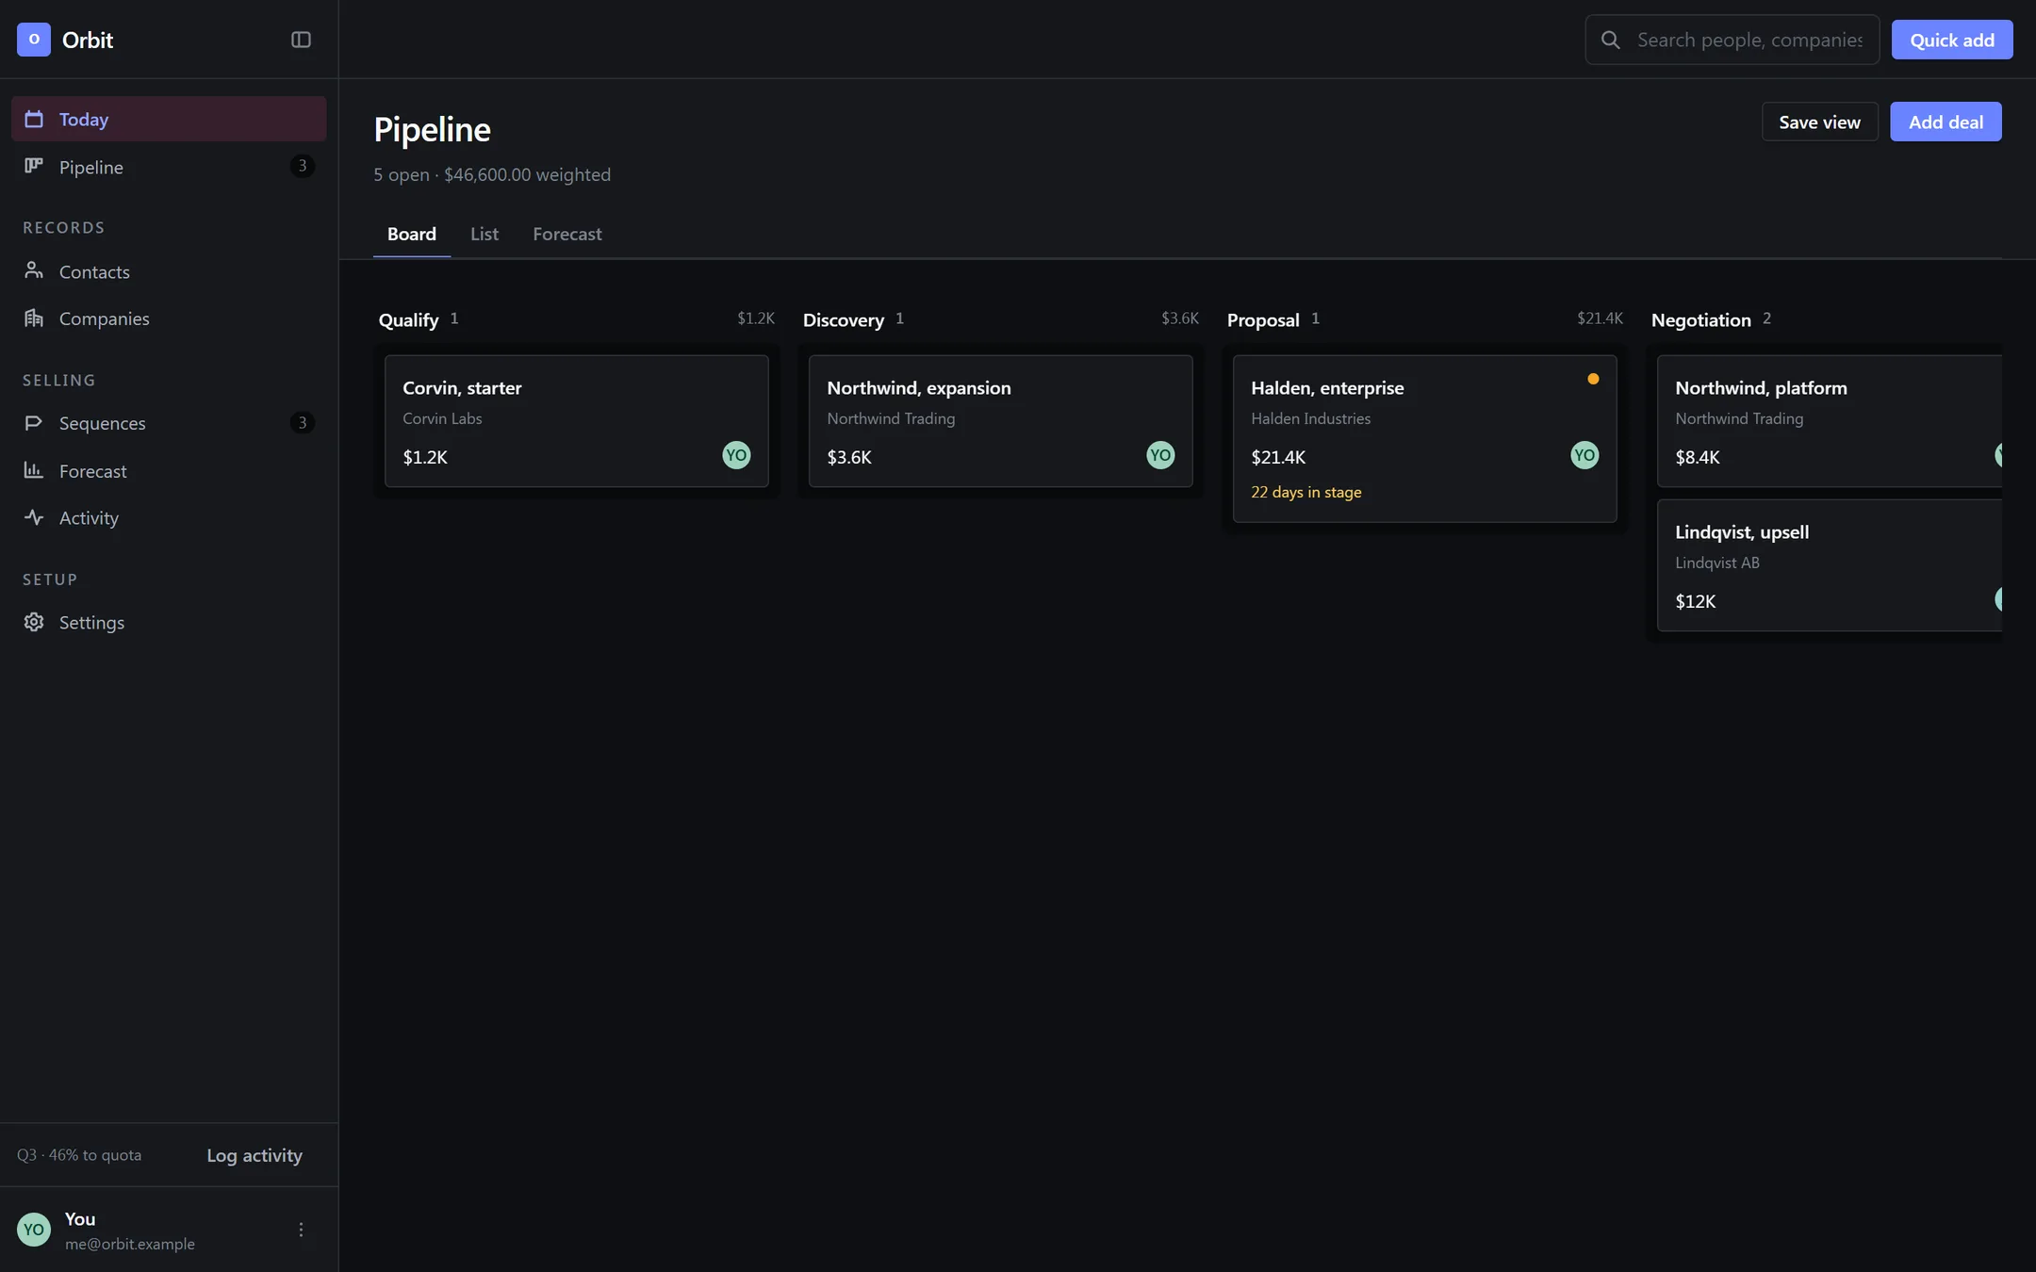The image size is (2036, 1272).
Task: Click the '22 days in stage' warning text
Action: [1305, 492]
